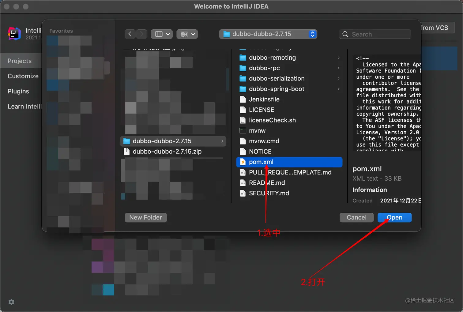Click the Cancel button
The height and width of the screenshot is (312, 463).
(356, 217)
